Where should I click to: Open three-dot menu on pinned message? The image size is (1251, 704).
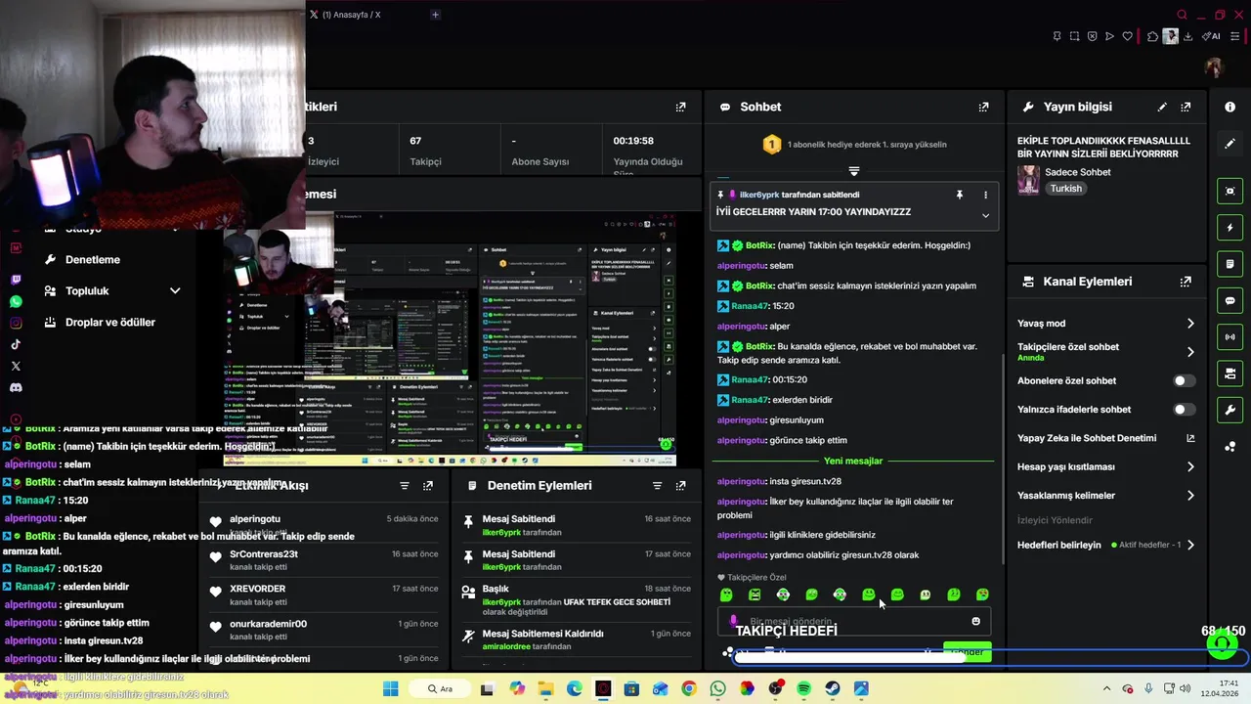[985, 195]
